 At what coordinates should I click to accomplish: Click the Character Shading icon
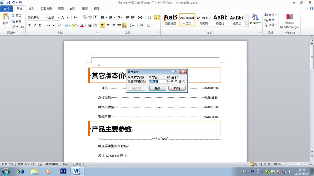pyautogui.click(x=90, y=25)
